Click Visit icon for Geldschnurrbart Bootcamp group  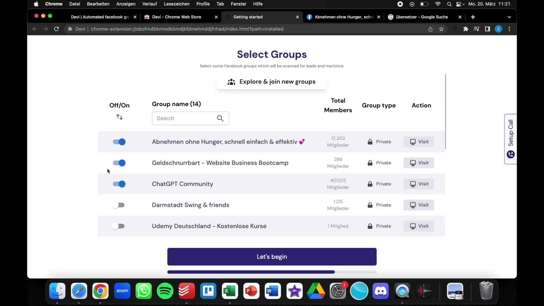[420, 163]
